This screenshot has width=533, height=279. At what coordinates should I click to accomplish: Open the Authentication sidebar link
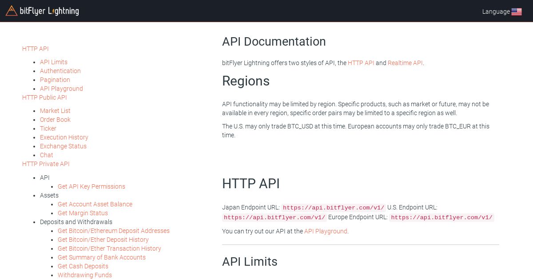pos(60,71)
